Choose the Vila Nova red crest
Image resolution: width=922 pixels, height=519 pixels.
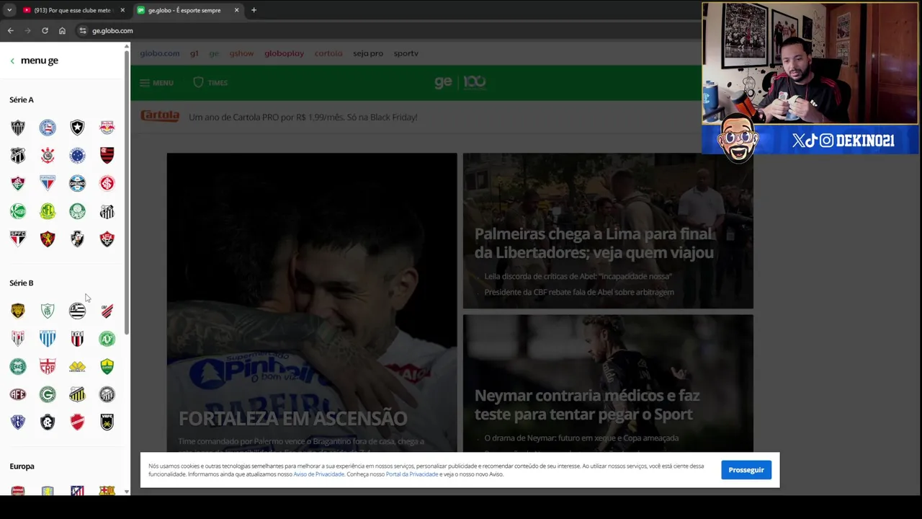[x=77, y=422]
